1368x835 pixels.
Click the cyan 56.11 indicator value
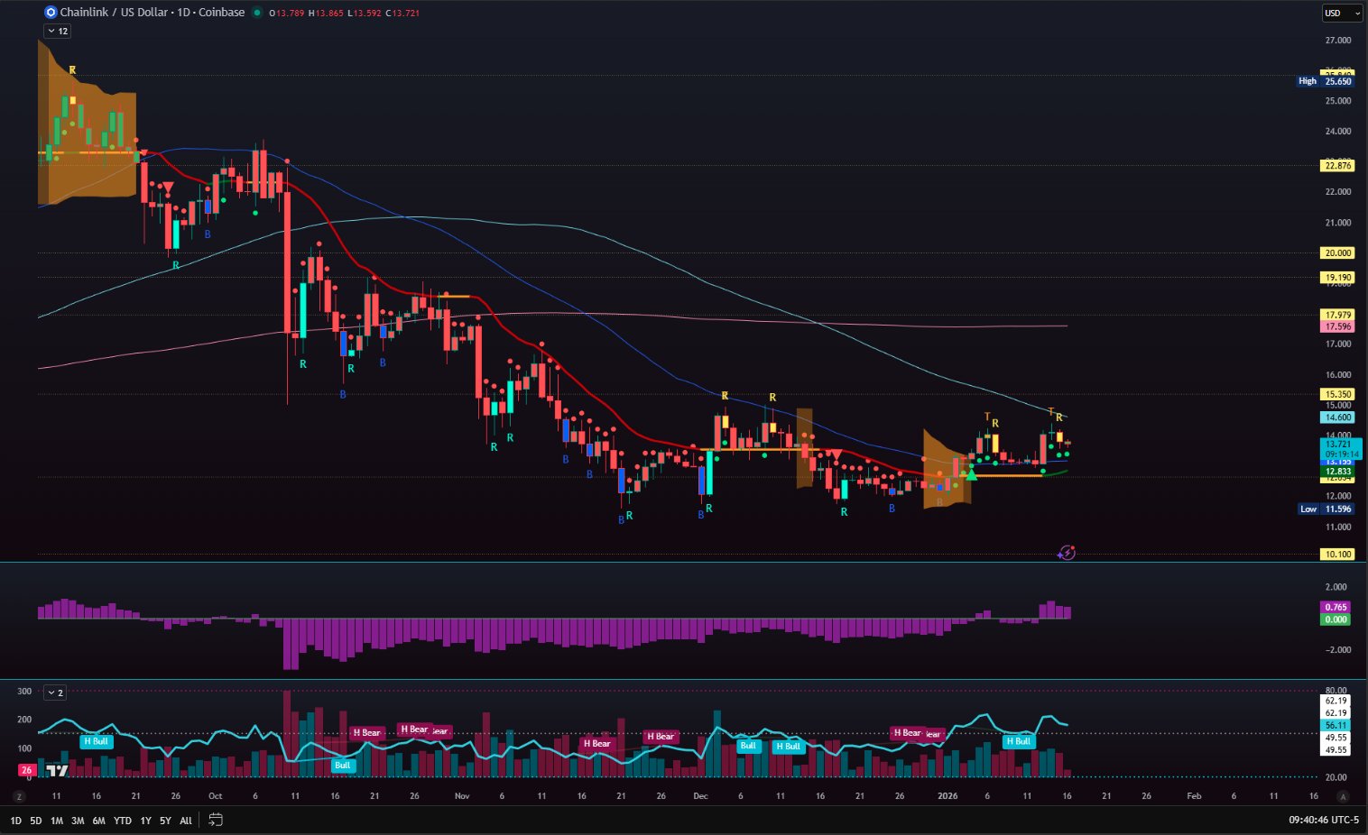(1336, 725)
